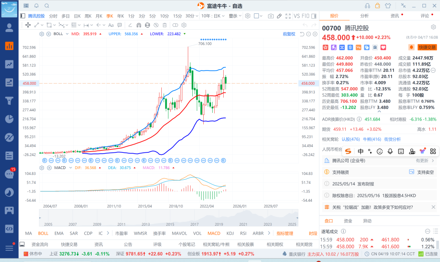Open notifications bell in title bar
Image resolution: width=440 pixels, height=262 pixels.
point(37,6)
